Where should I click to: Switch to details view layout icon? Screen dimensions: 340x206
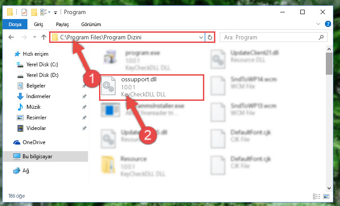317,196
